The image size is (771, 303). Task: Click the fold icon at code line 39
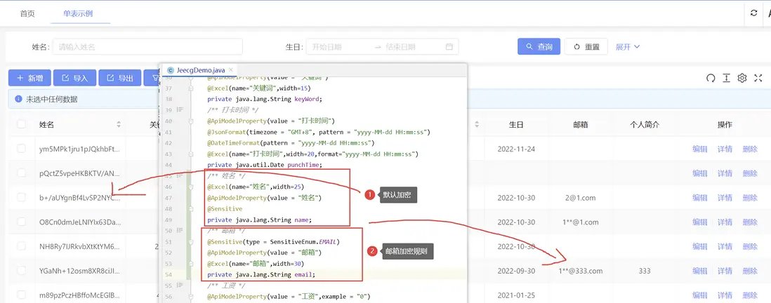pos(180,109)
